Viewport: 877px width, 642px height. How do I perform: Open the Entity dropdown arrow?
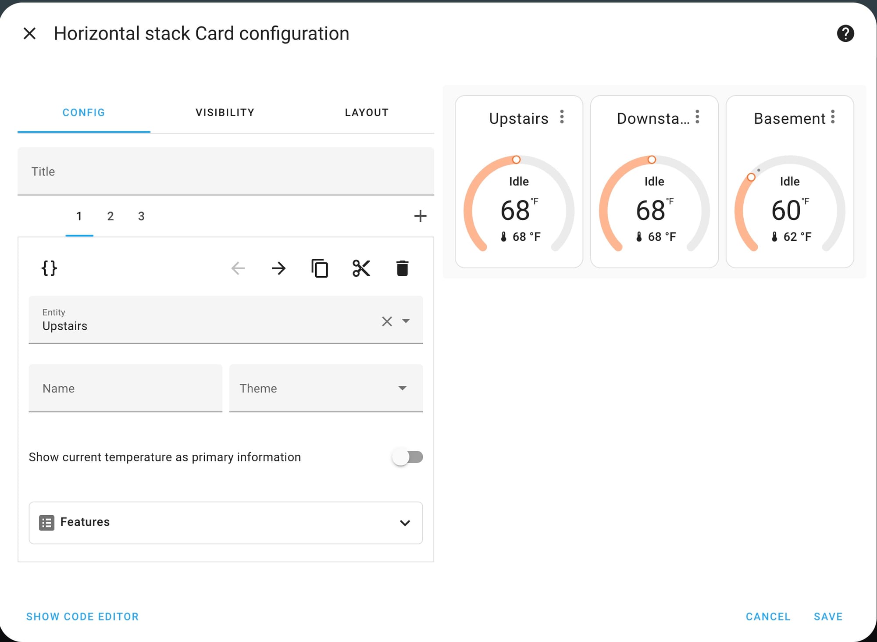point(406,321)
